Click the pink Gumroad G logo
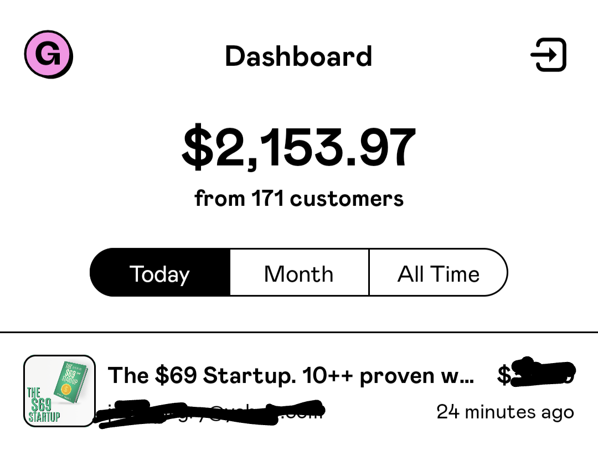The width and height of the screenshot is (598, 450). [48, 54]
